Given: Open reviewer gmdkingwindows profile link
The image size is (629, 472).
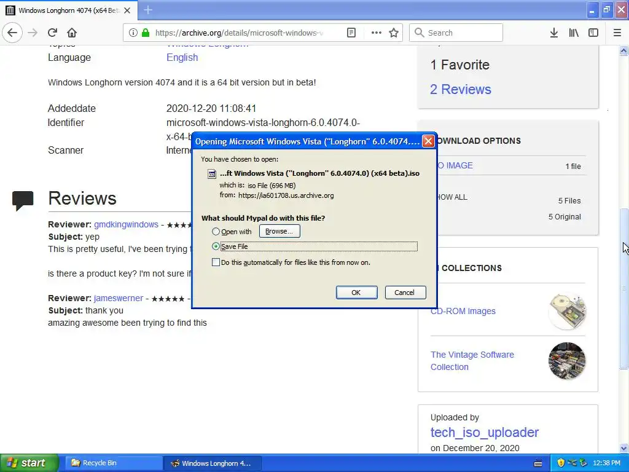Looking at the screenshot, I should (126, 224).
